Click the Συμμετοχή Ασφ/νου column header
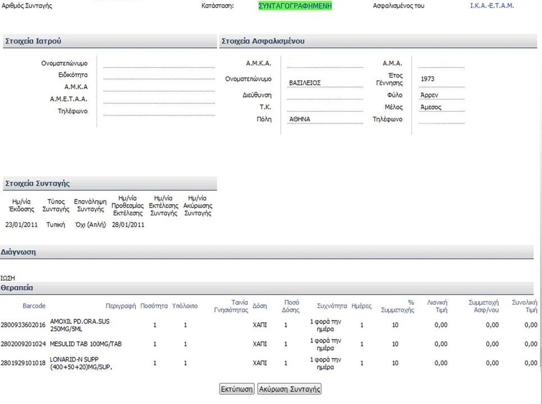The height and width of the screenshot is (404, 542). coord(484,306)
